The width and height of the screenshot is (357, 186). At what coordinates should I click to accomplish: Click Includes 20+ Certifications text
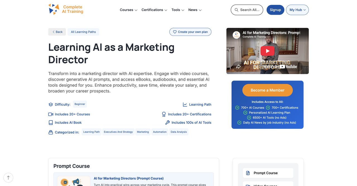190,114
